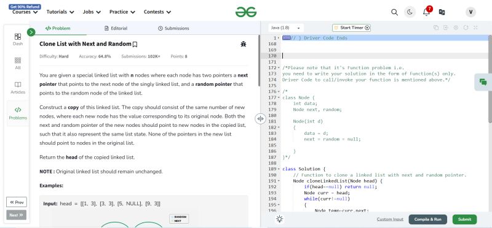Click the Compile & Run button
This screenshot has width=492, height=228.
coord(427,219)
